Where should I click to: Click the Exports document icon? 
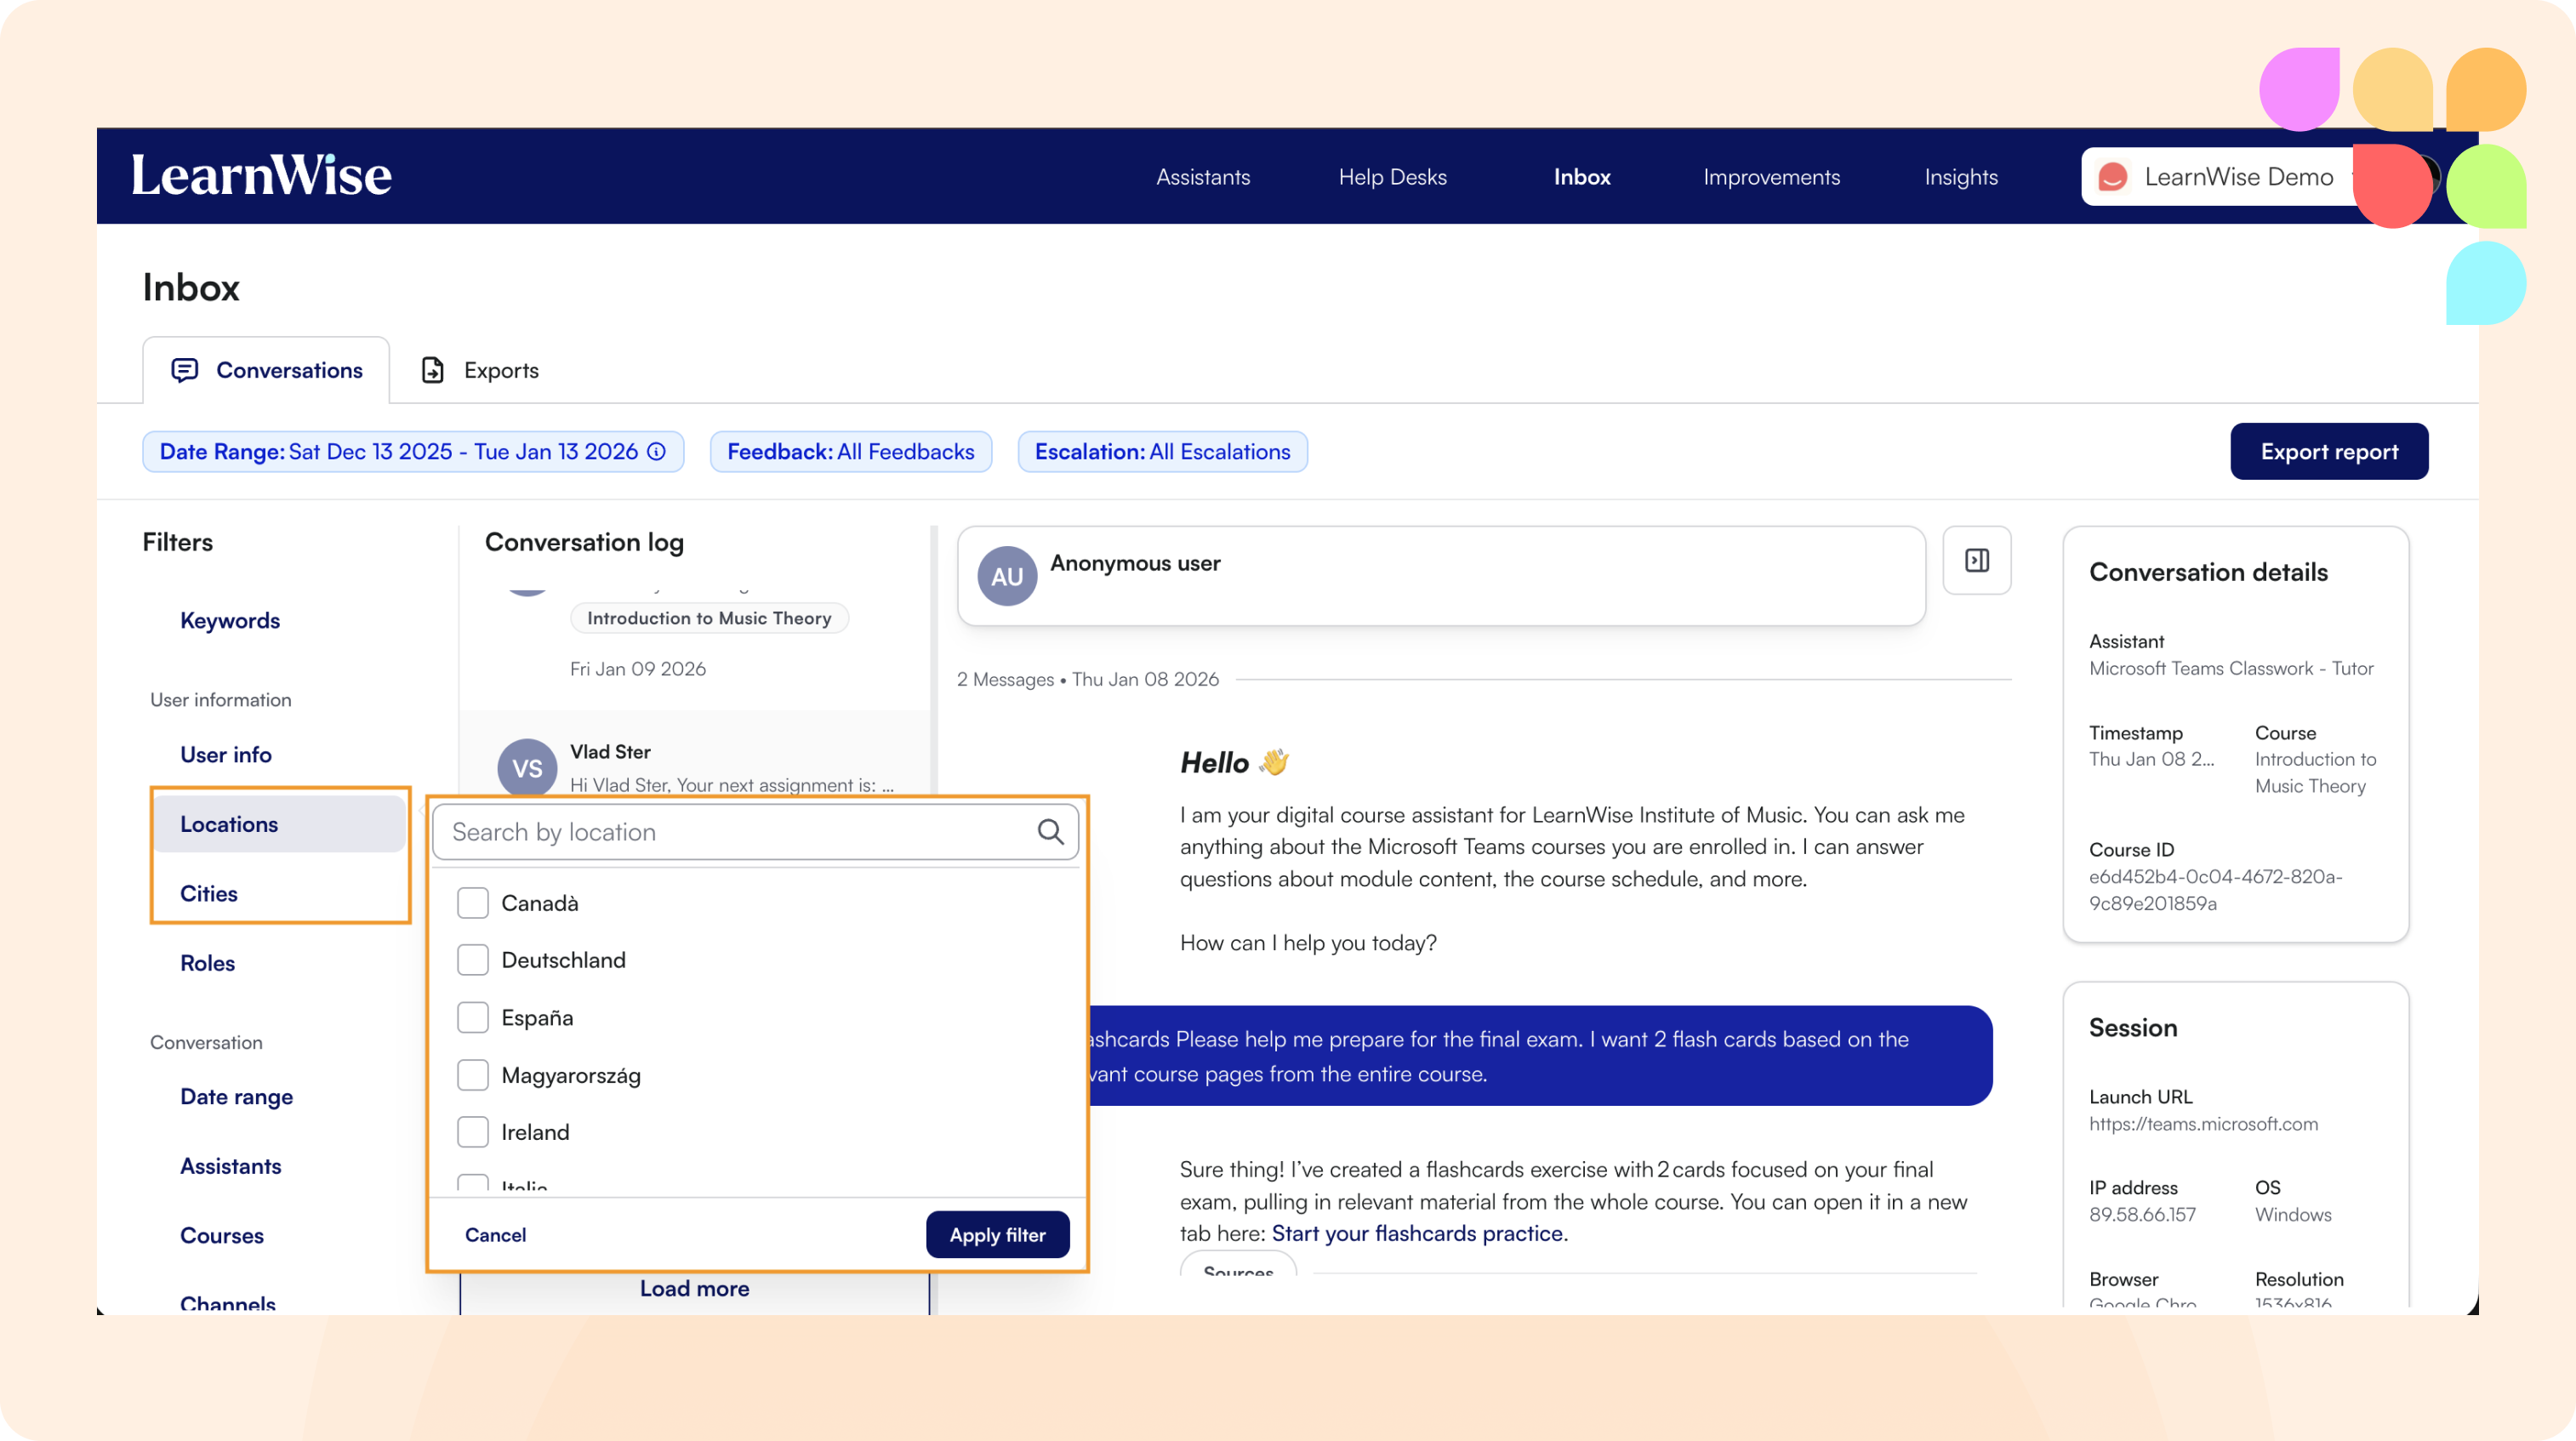coord(432,371)
